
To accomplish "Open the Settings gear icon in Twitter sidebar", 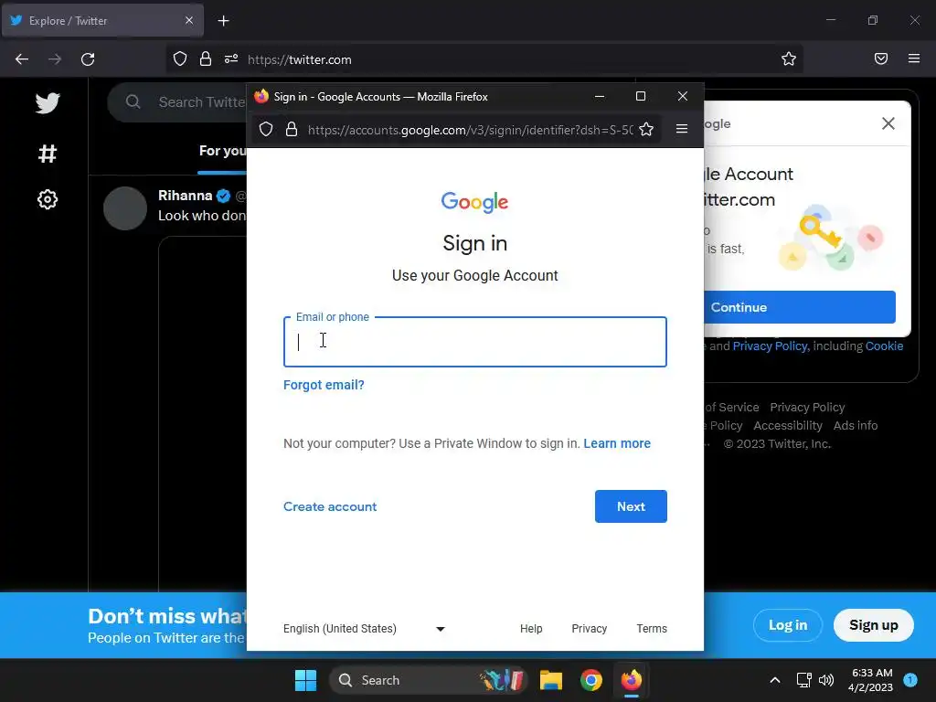I will tap(48, 199).
